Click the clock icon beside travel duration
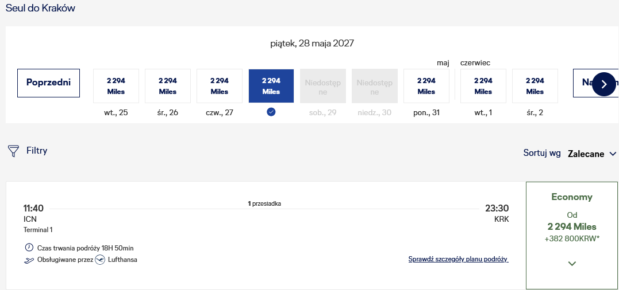The height and width of the screenshot is (290, 619). (29, 248)
